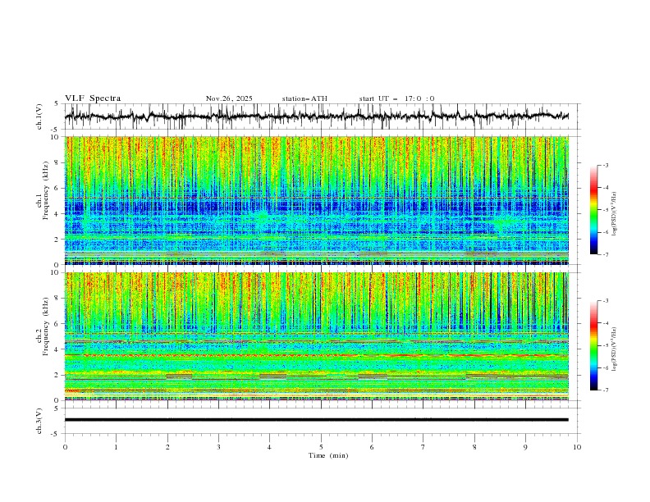Select the date text "Nov.26, 2025"

[x=229, y=98]
